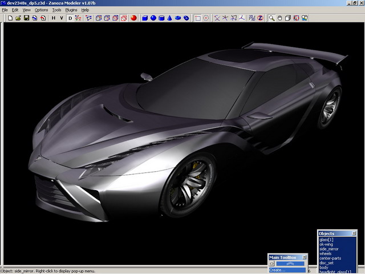This screenshot has width=365, height=274.
Task: Open the Plugins menu
Action: (71, 10)
